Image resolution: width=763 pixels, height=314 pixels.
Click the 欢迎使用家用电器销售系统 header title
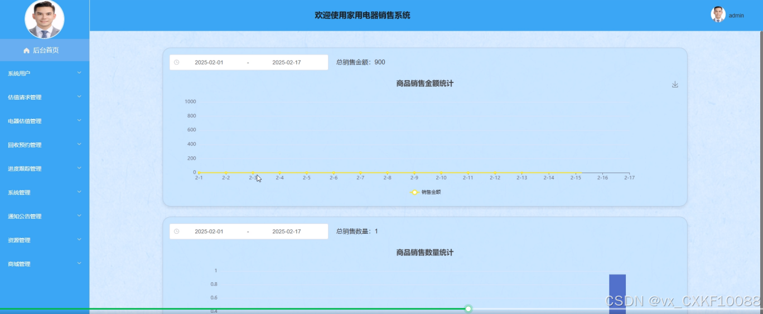(x=363, y=16)
